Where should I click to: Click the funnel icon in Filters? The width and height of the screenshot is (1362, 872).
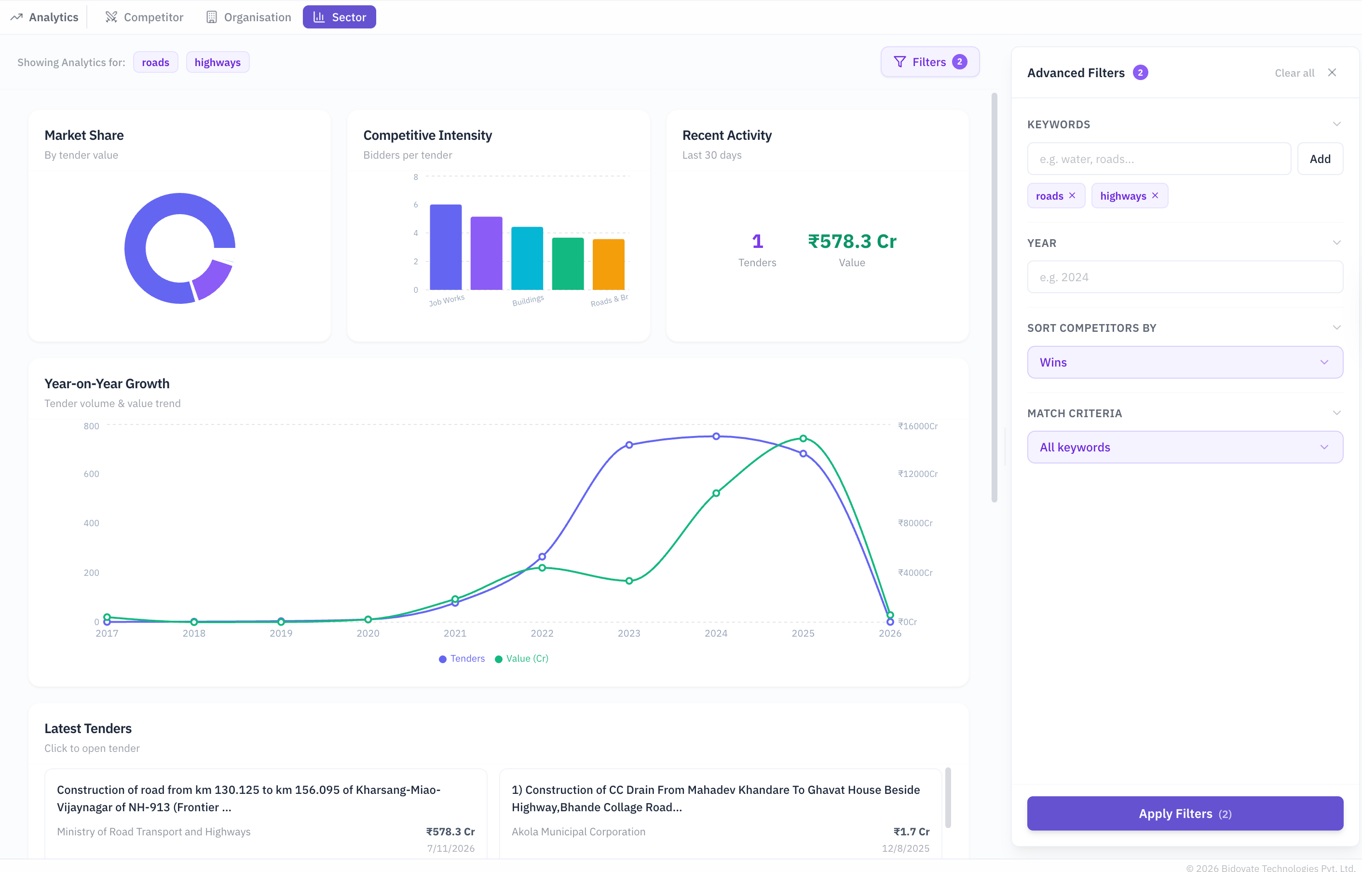899,62
